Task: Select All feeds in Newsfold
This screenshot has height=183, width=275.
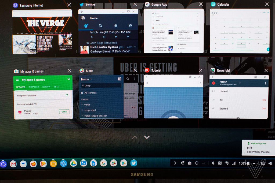Action: (x=239, y=100)
